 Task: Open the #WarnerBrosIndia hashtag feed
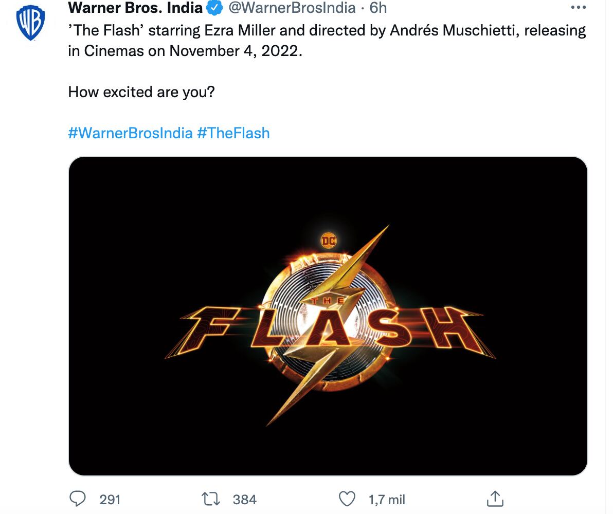130,133
